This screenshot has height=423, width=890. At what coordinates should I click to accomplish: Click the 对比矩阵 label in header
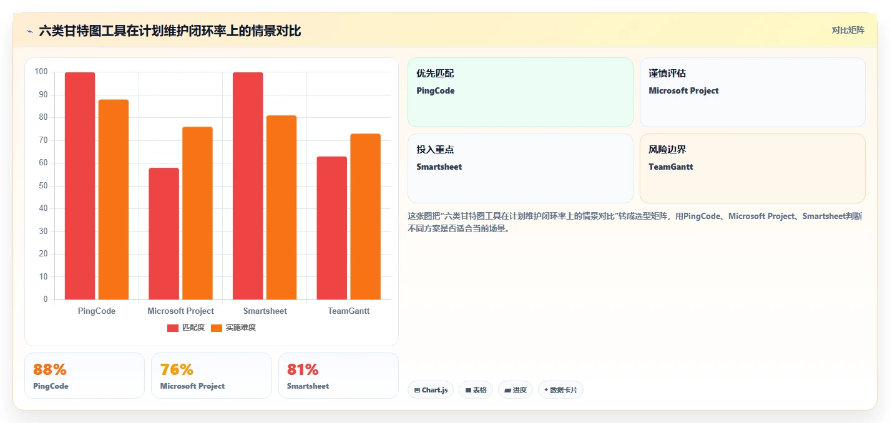(848, 30)
